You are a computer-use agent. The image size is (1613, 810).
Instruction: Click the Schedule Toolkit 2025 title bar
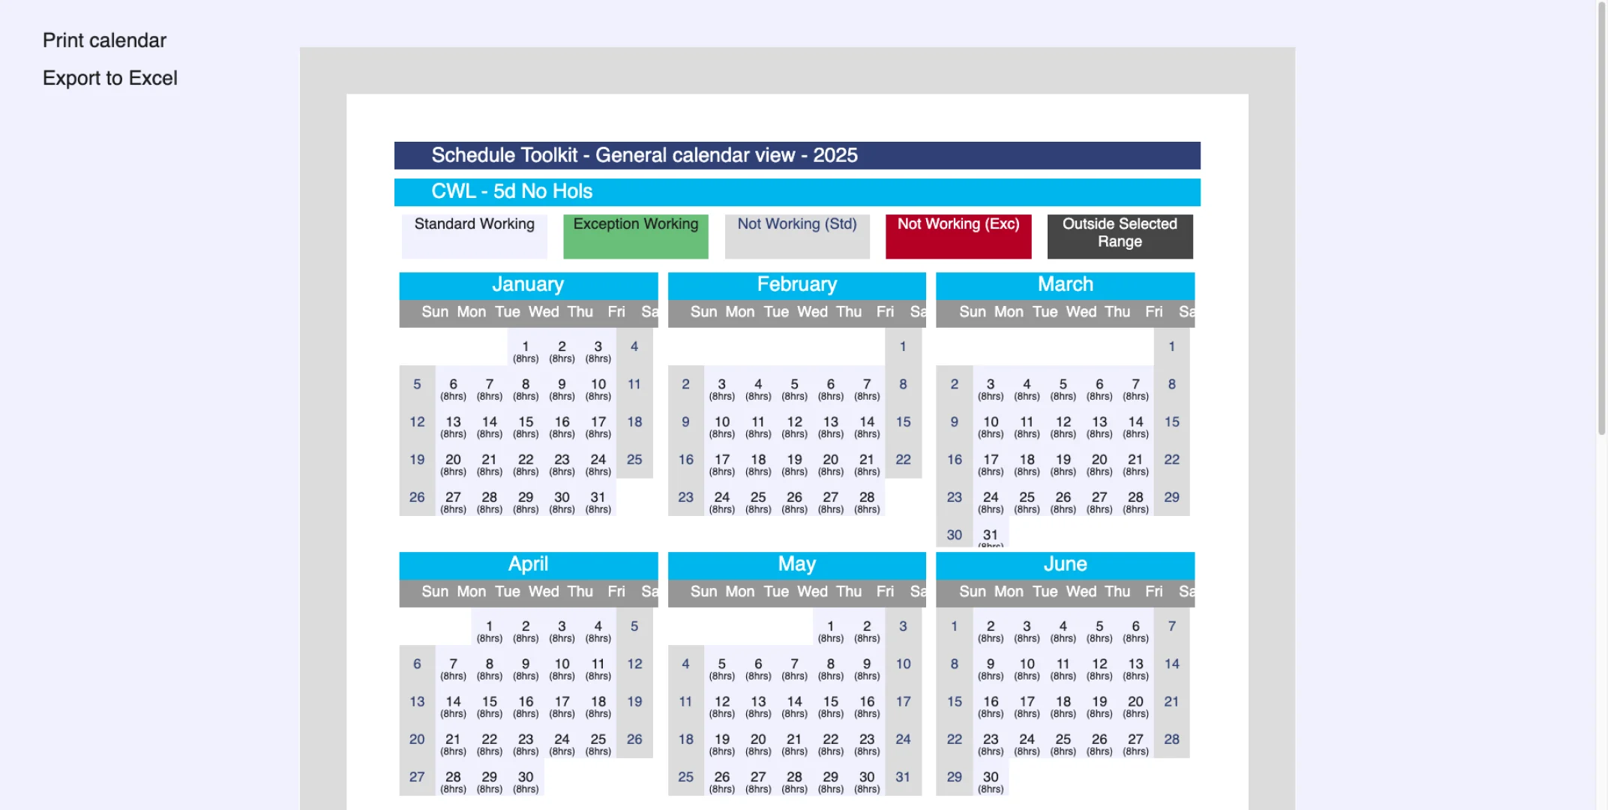797,155
